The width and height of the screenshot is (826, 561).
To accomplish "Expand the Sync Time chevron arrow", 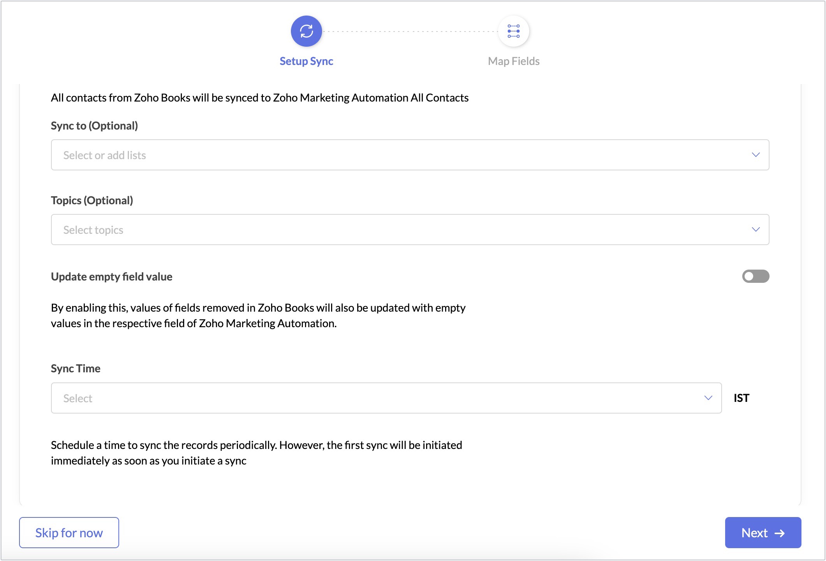I will coord(708,398).
